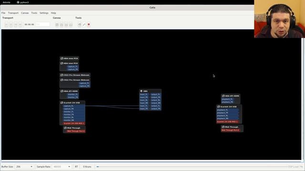The height and width of the screenshot is (171, 305).
Task: Click the first Canvas toolbar icon
Action: pos(57,24)
